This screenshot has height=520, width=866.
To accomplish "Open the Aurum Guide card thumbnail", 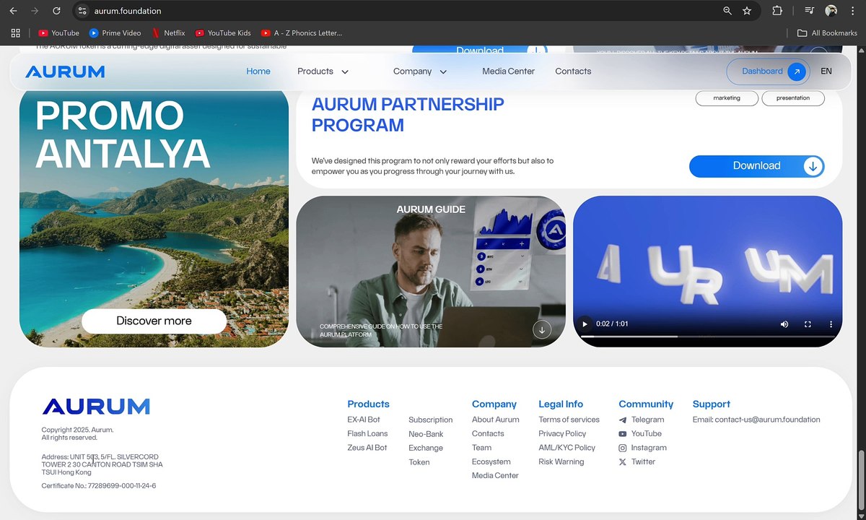I will click(x=431, y=272).
